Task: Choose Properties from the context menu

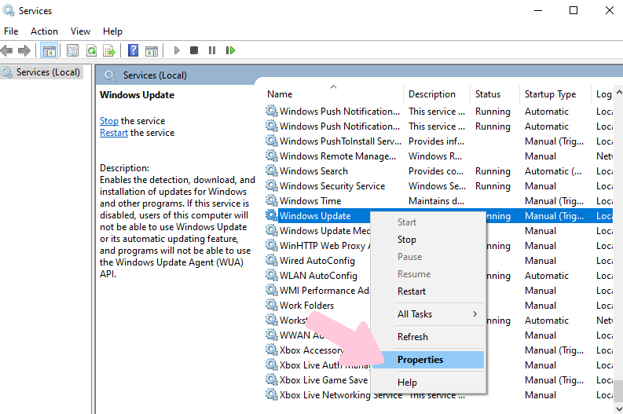Action: pyautogui.click(x=420, y=360)
